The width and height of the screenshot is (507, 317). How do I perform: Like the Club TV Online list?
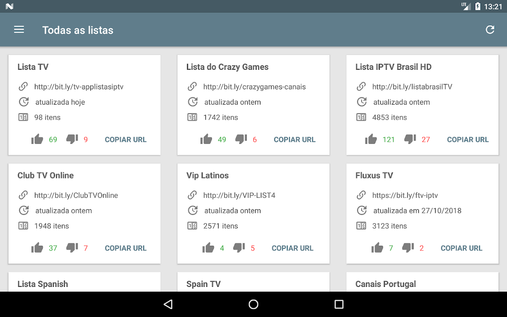[37, 248]
